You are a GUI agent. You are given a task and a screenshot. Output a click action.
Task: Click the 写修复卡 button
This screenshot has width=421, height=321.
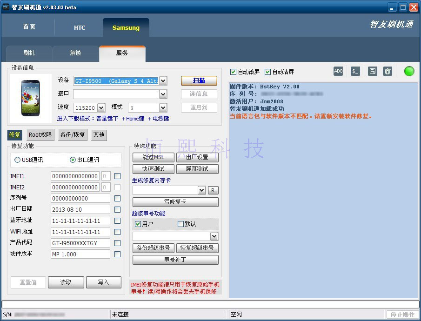(x=175, y=202)
